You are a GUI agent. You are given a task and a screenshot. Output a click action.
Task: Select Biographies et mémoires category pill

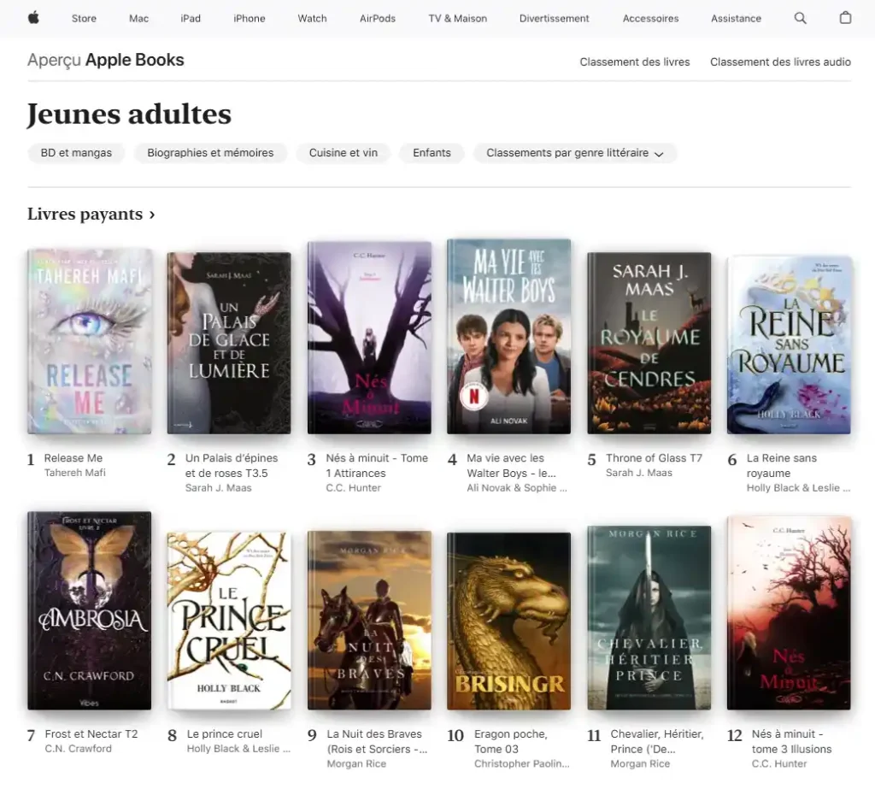point(210,153)
